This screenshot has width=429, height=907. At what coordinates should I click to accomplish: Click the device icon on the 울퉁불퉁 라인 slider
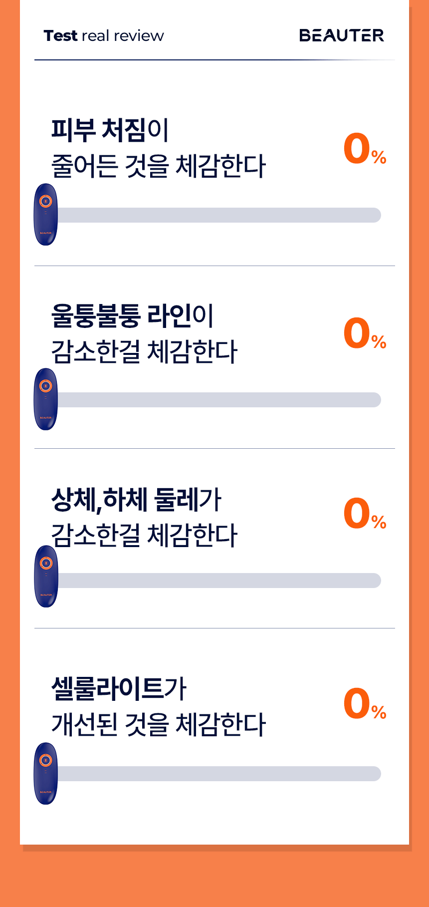(45, 399)
